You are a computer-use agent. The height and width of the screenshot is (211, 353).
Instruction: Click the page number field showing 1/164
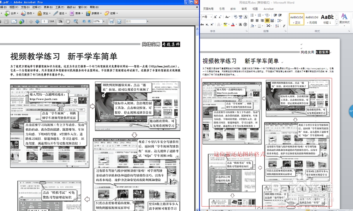[x=45, y=21]
